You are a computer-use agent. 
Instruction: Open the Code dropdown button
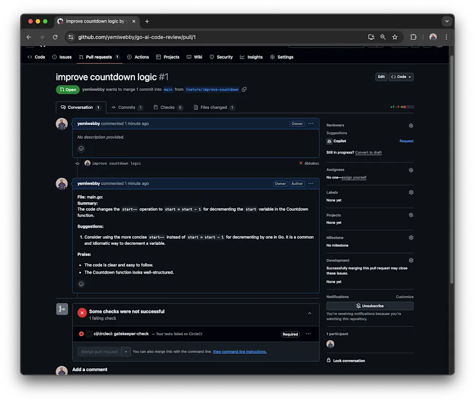(x=401, y=76)
